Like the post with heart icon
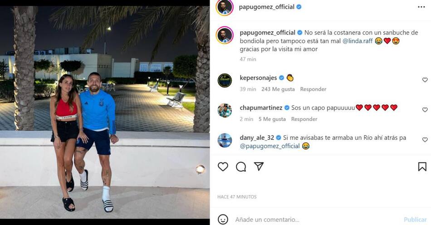The width and height of the screenshot is (431, 225). (x=223, y=167)
